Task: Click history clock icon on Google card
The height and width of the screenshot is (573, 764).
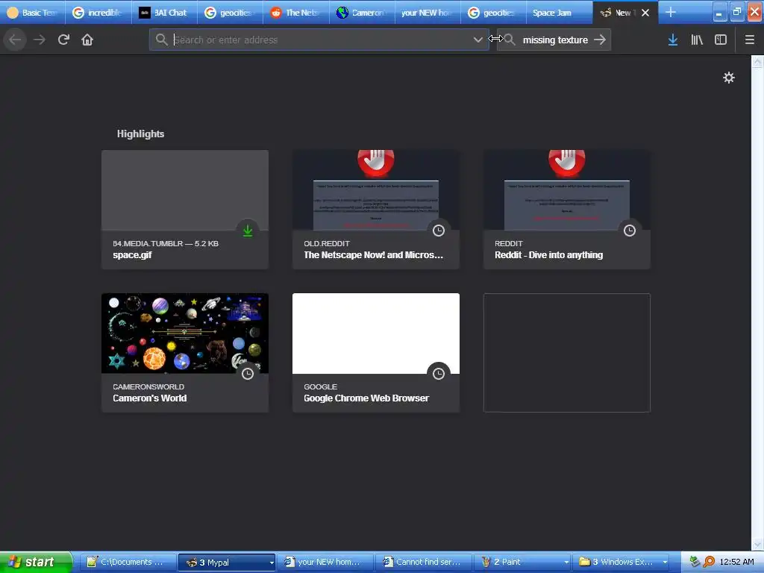Action: pyautogui.click(x=439, y=375)
